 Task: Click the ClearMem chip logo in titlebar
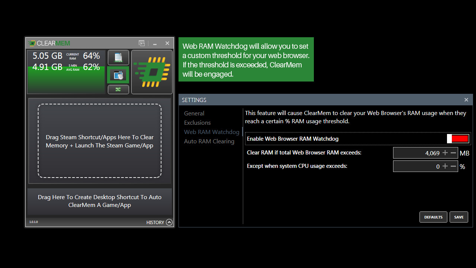(x=33, y=43)
